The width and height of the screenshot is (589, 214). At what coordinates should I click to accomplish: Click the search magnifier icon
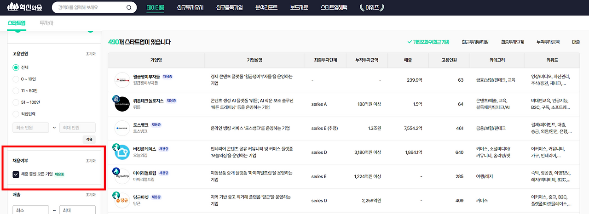tap(129, 8)
